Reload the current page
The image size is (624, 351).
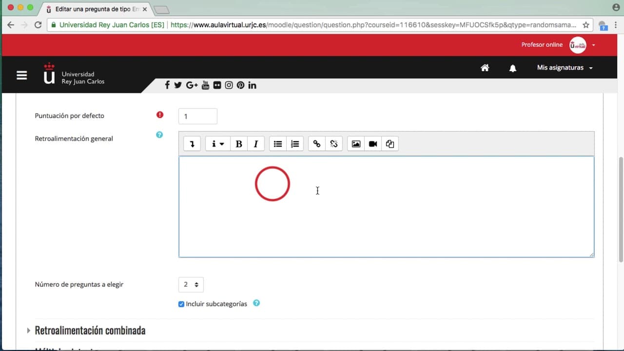[38, 25]
